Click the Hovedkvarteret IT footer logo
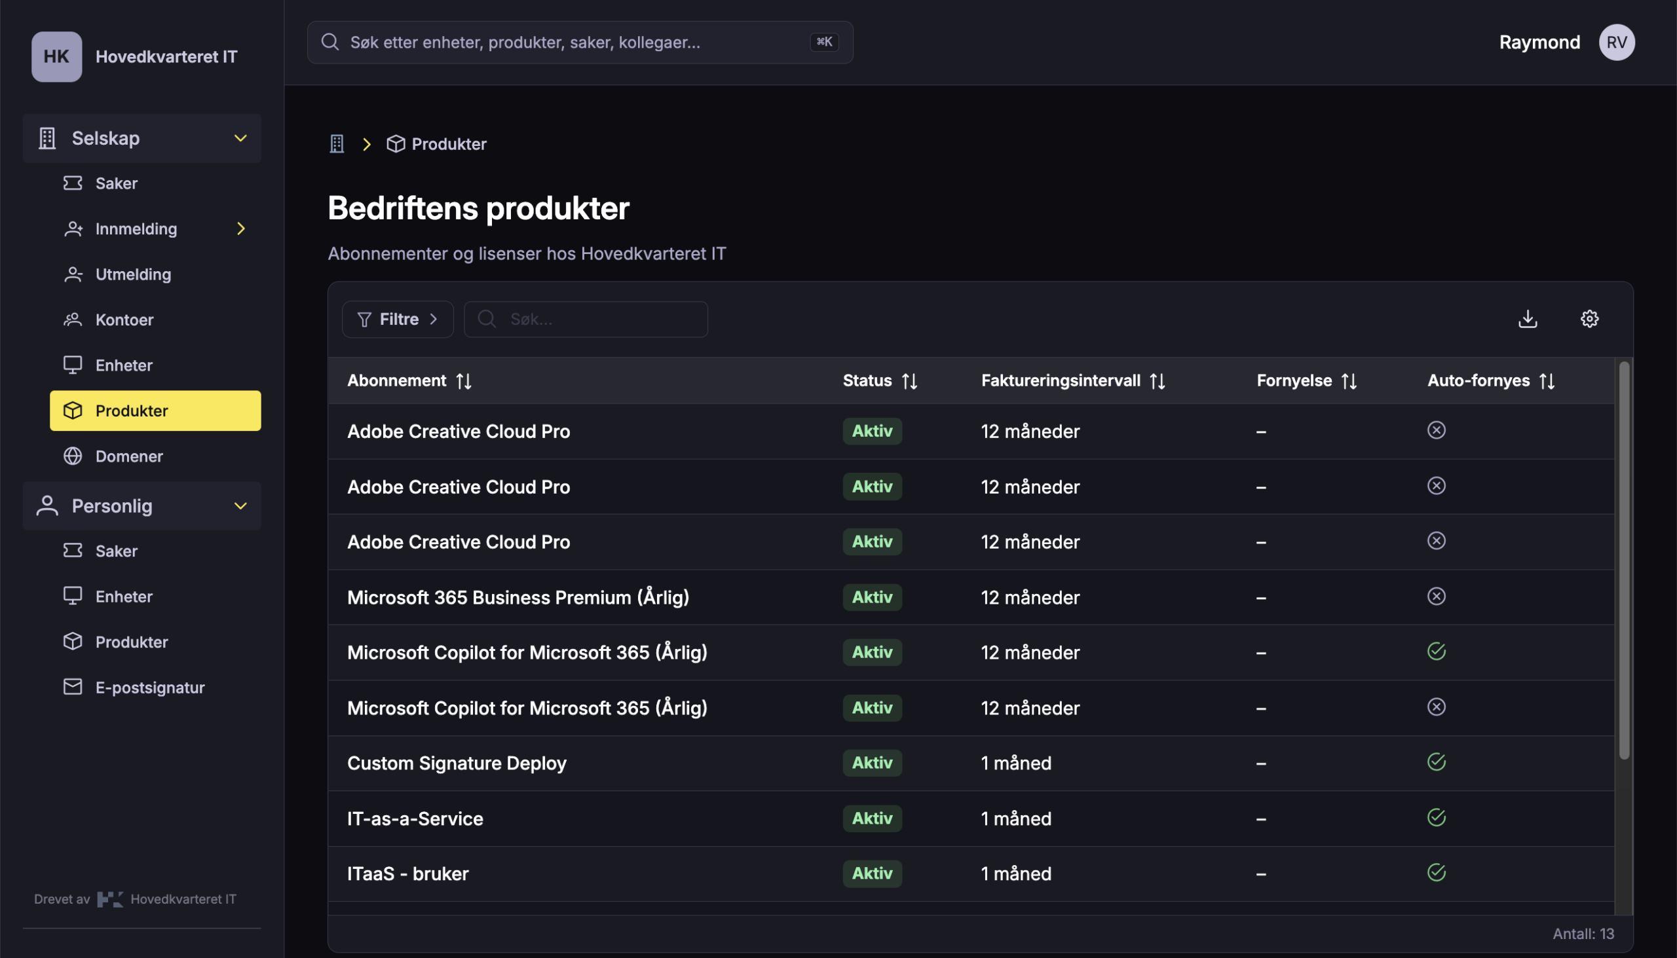This screenshot has width=1677, height=958. coord(110,900)
